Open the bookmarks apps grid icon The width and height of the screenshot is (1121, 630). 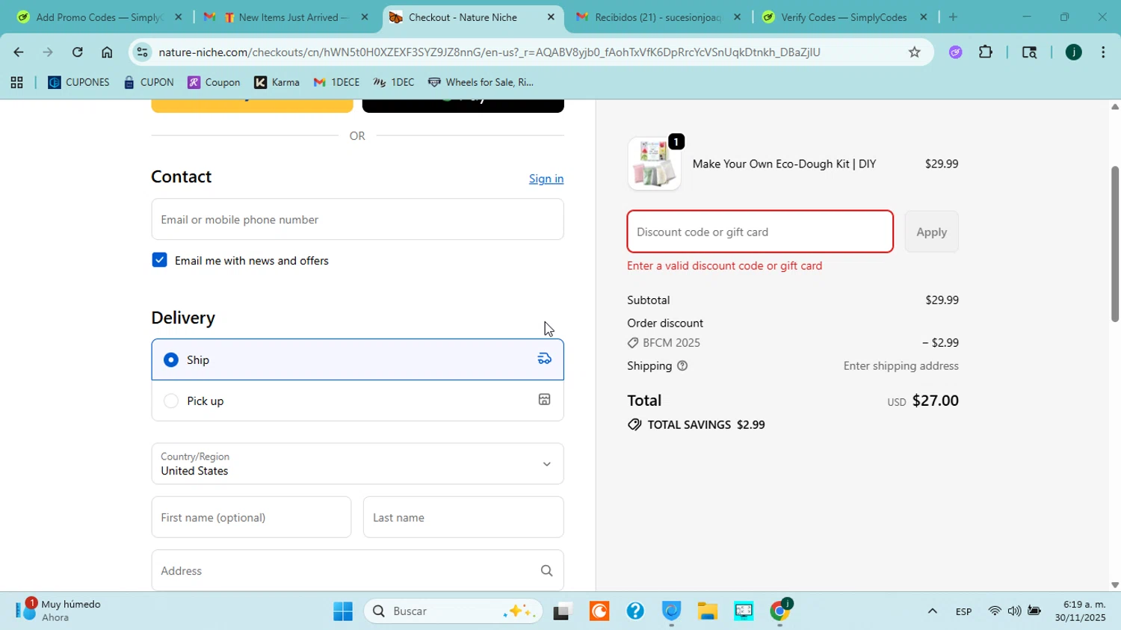pos(16,82)
